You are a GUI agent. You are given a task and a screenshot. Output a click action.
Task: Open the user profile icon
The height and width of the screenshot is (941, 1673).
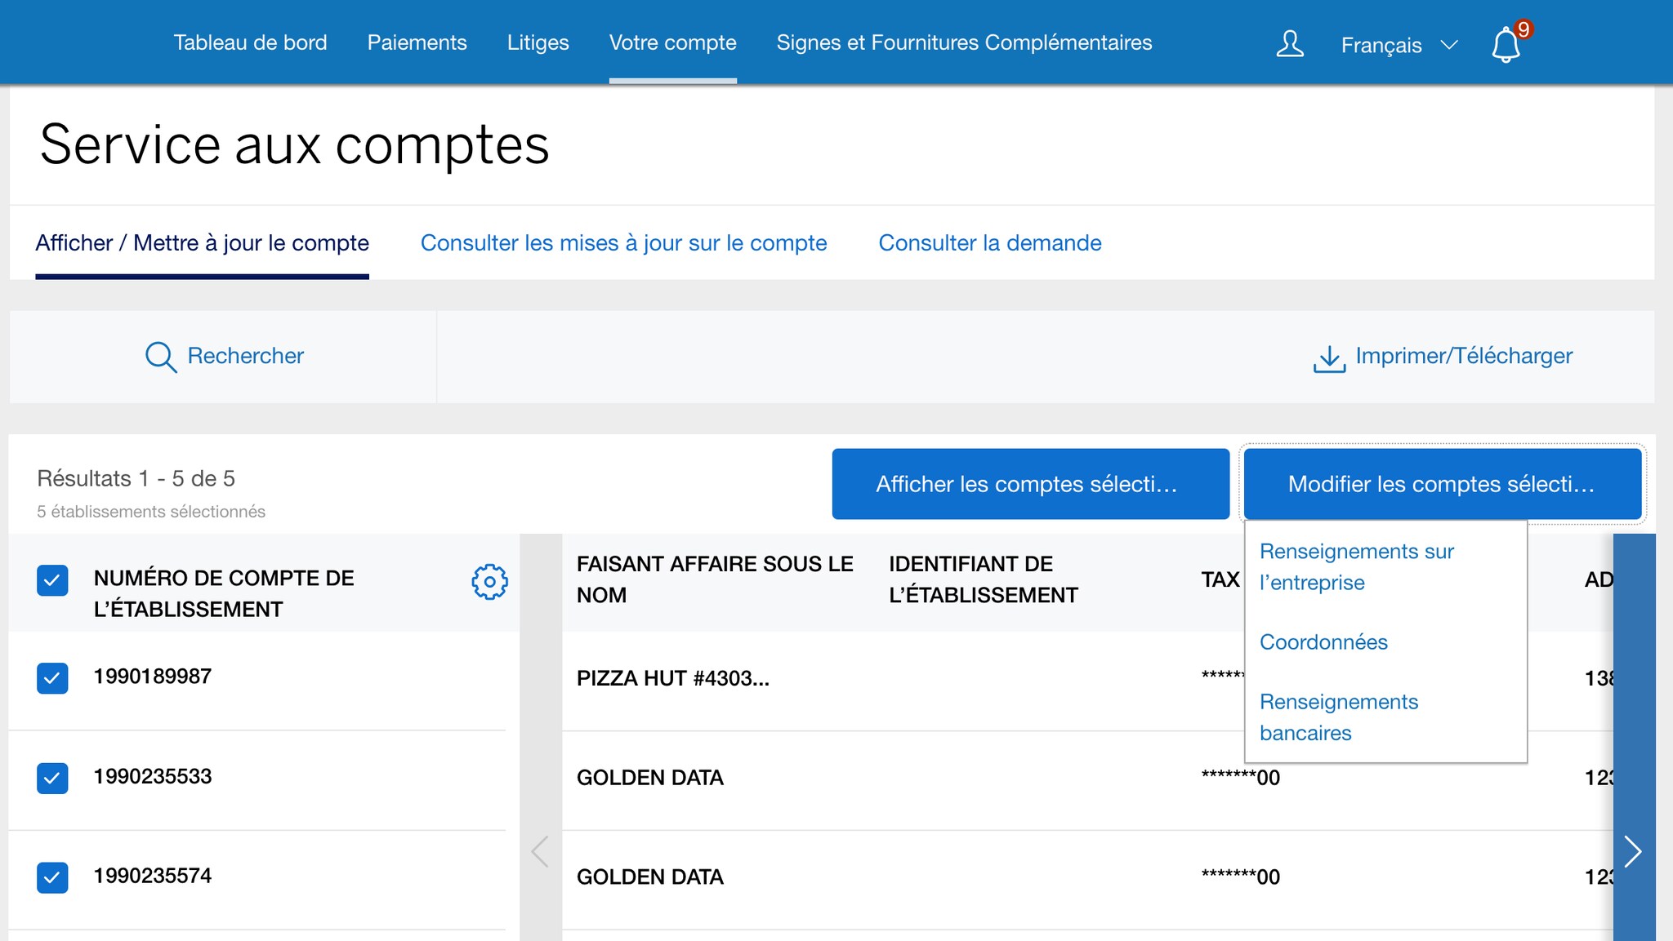click(1290, 44)
